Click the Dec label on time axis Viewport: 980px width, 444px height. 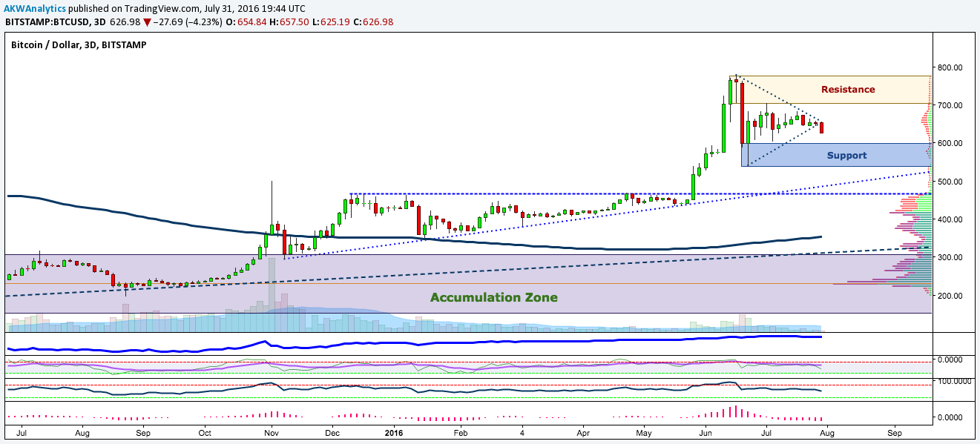tap(332, 433)
